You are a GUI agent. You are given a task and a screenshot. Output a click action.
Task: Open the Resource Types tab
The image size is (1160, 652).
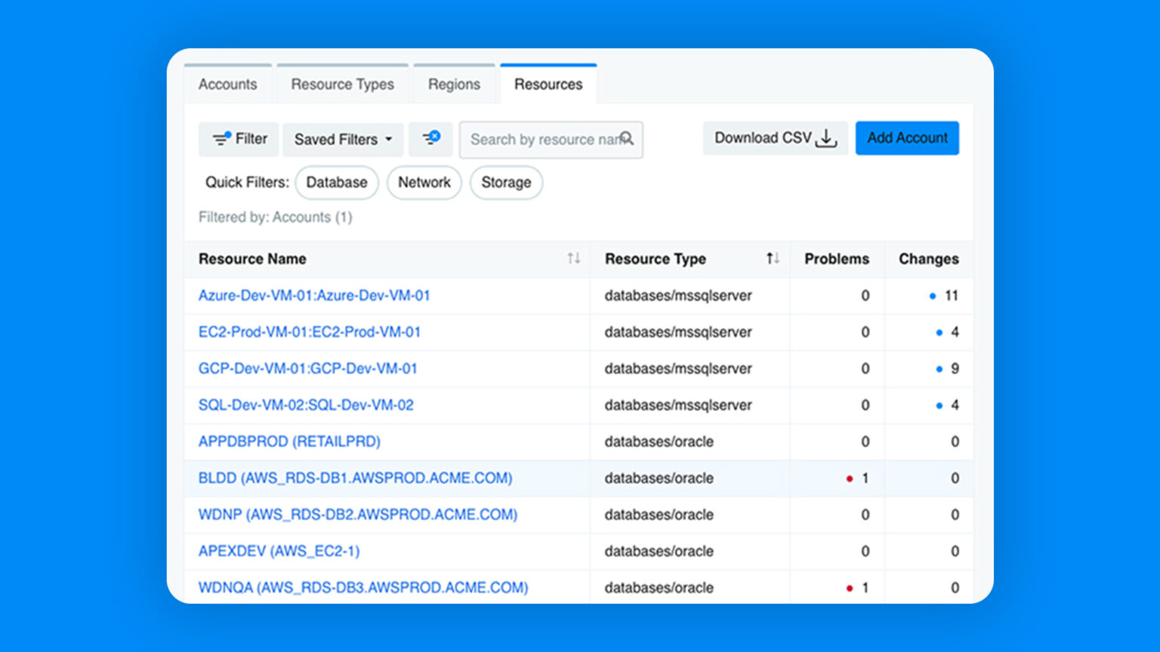coord(342,84)
